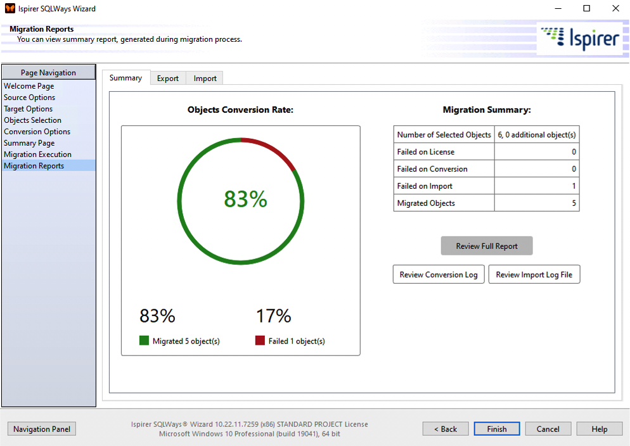Click 'Migration Summary:' heading
Screen dimensions: 630x446
click(x=487, y=110)
